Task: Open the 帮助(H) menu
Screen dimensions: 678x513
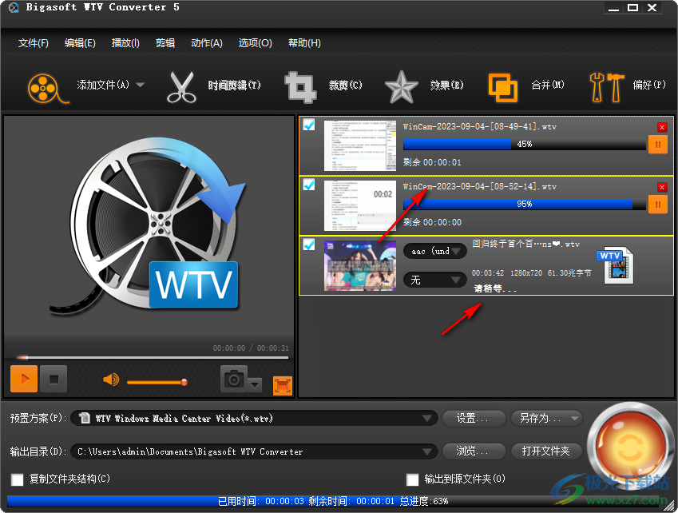Action: (x=304, y=43)
